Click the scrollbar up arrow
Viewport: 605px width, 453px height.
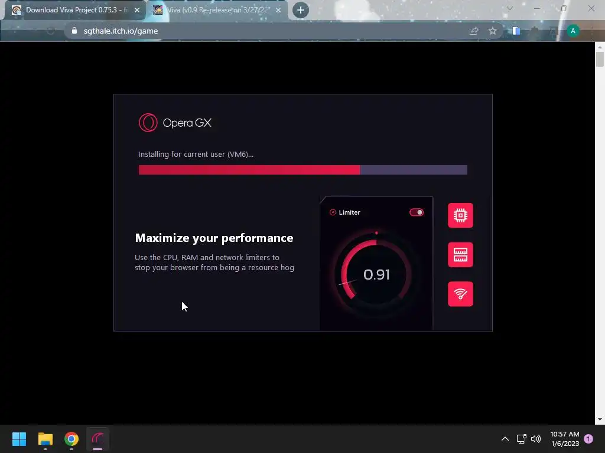click(600, 46)
